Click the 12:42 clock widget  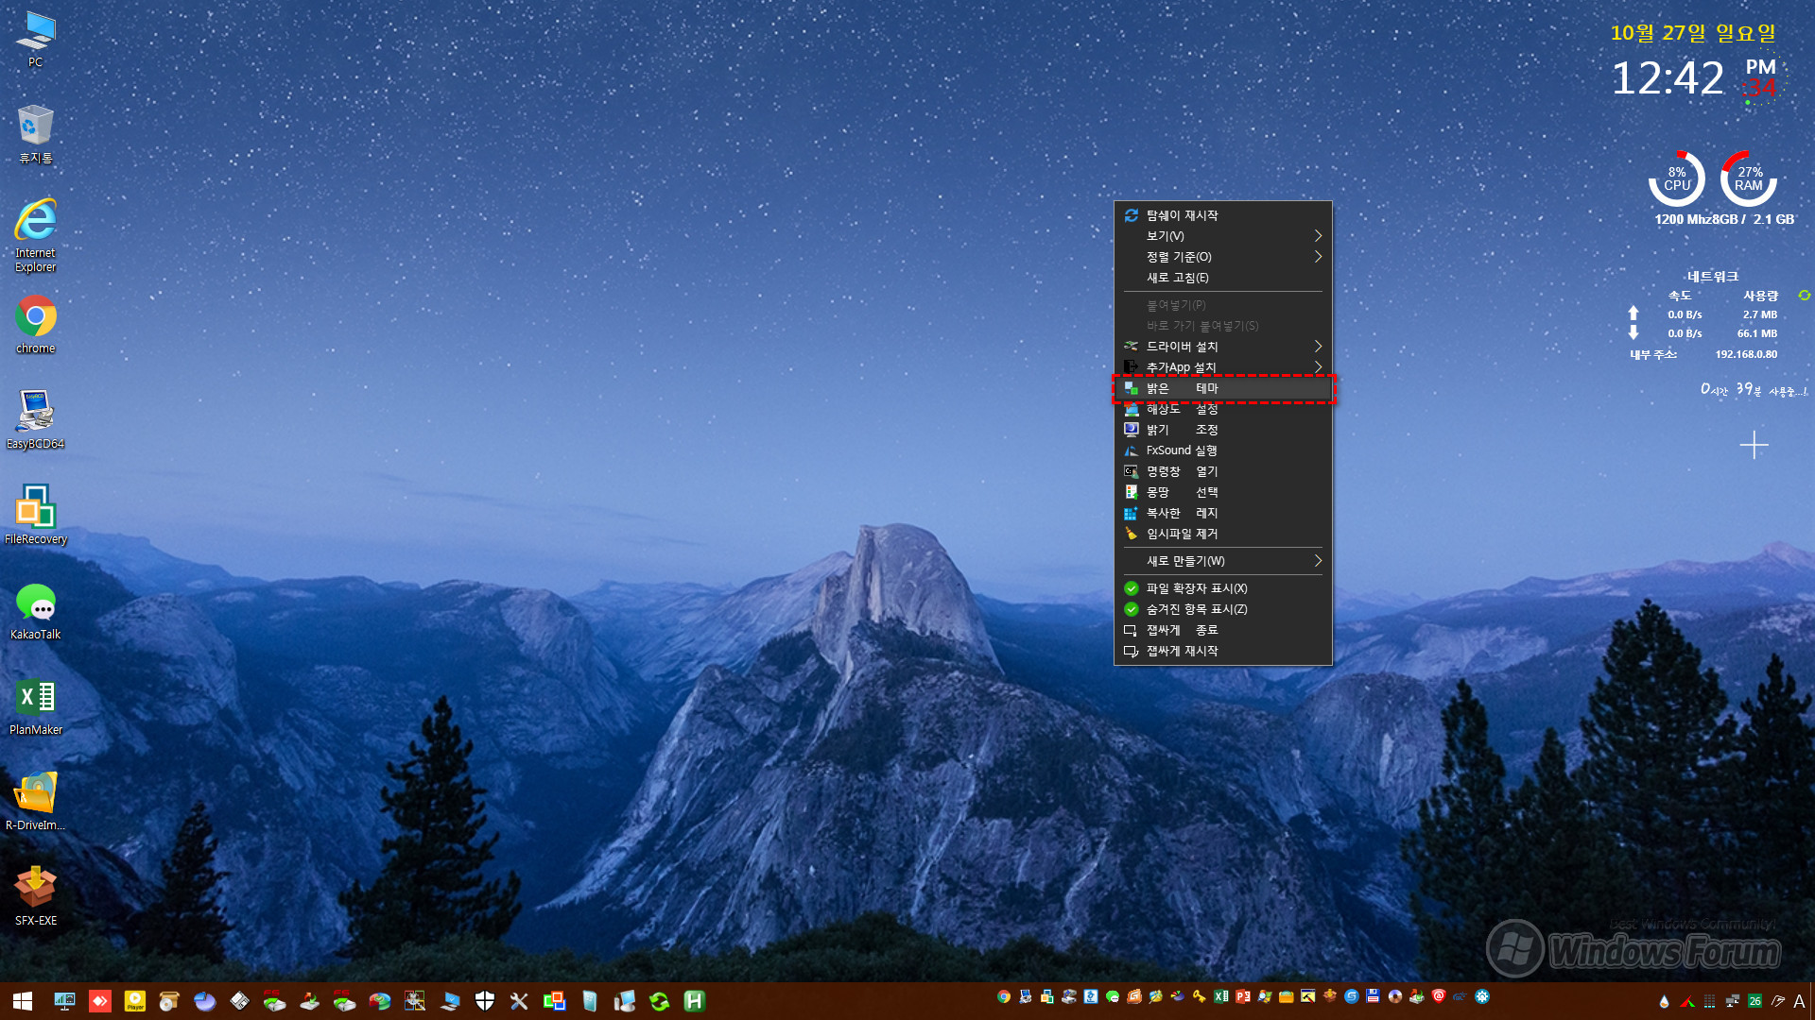pyautogui.click(x=1668, y=78)
